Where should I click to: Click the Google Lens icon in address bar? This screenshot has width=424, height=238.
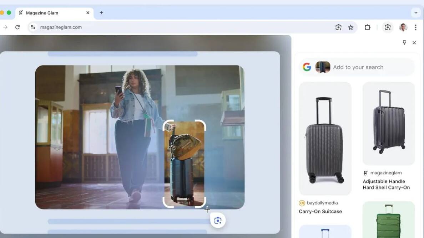(338, 27)
